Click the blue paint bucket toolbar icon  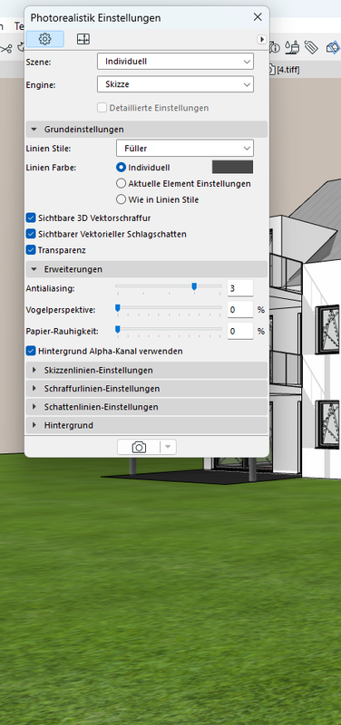[x=333, y=47]
